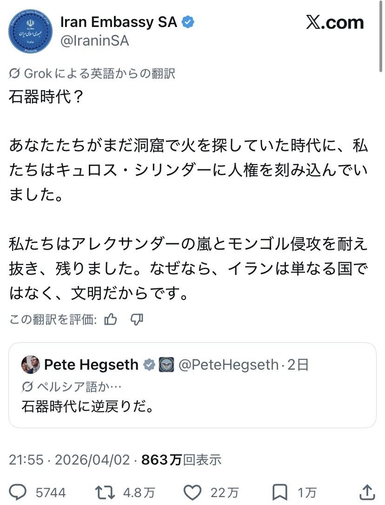The height and width of the screenshot is (505, 385).
Task: Rate the translation with thumbs up
Action: 111,319
